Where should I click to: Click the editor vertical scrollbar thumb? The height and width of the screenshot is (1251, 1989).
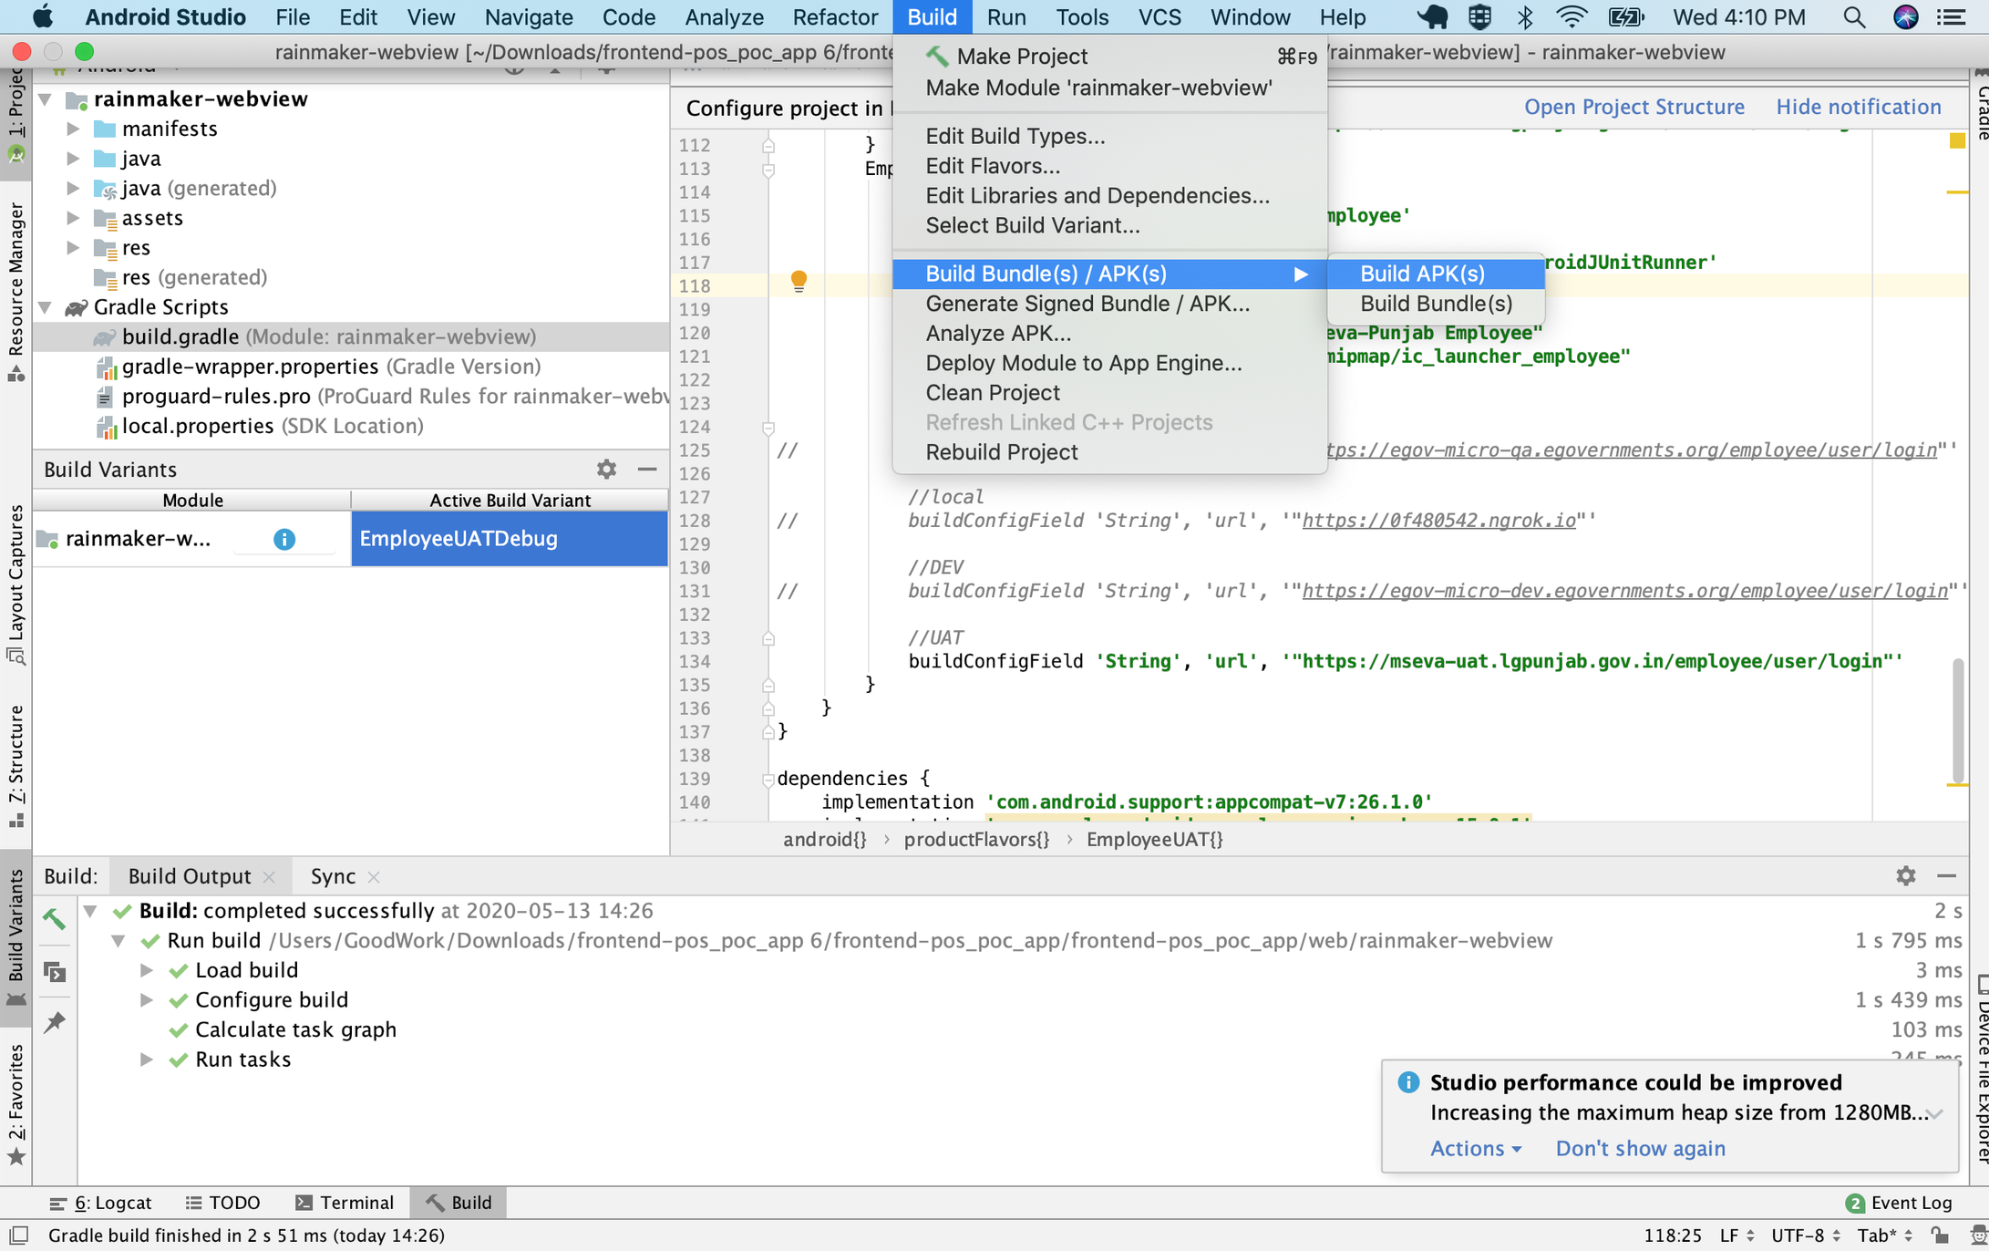tap(1956, 720)
